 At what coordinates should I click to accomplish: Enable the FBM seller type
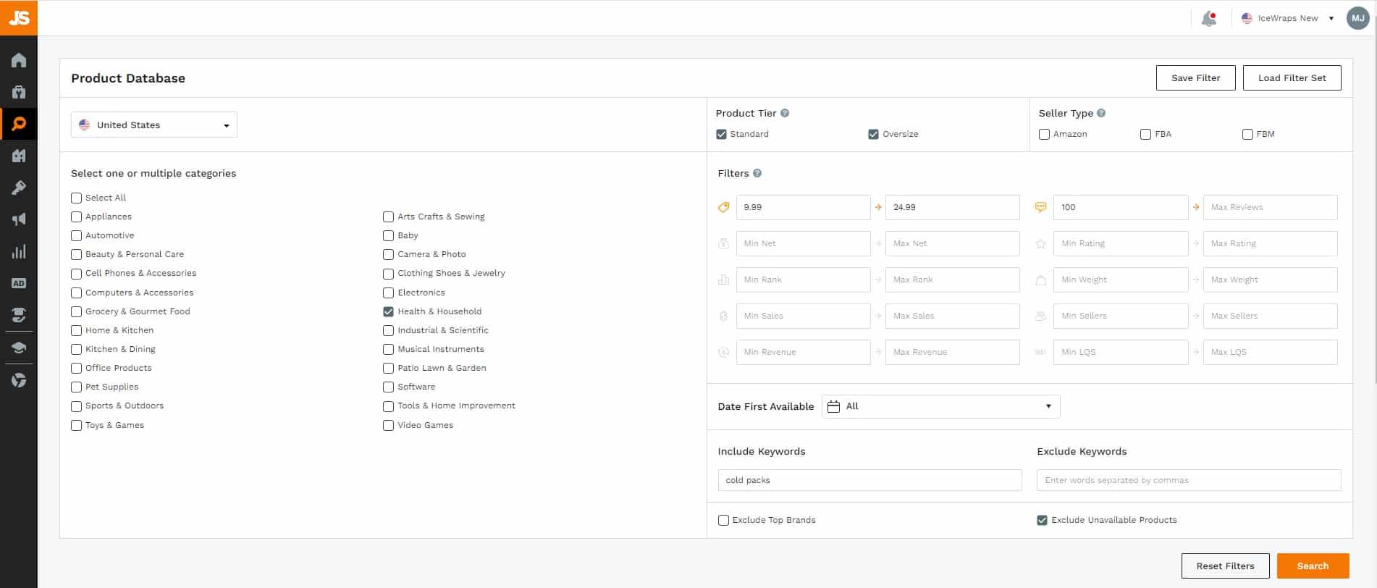click(x=1247, y=134)
